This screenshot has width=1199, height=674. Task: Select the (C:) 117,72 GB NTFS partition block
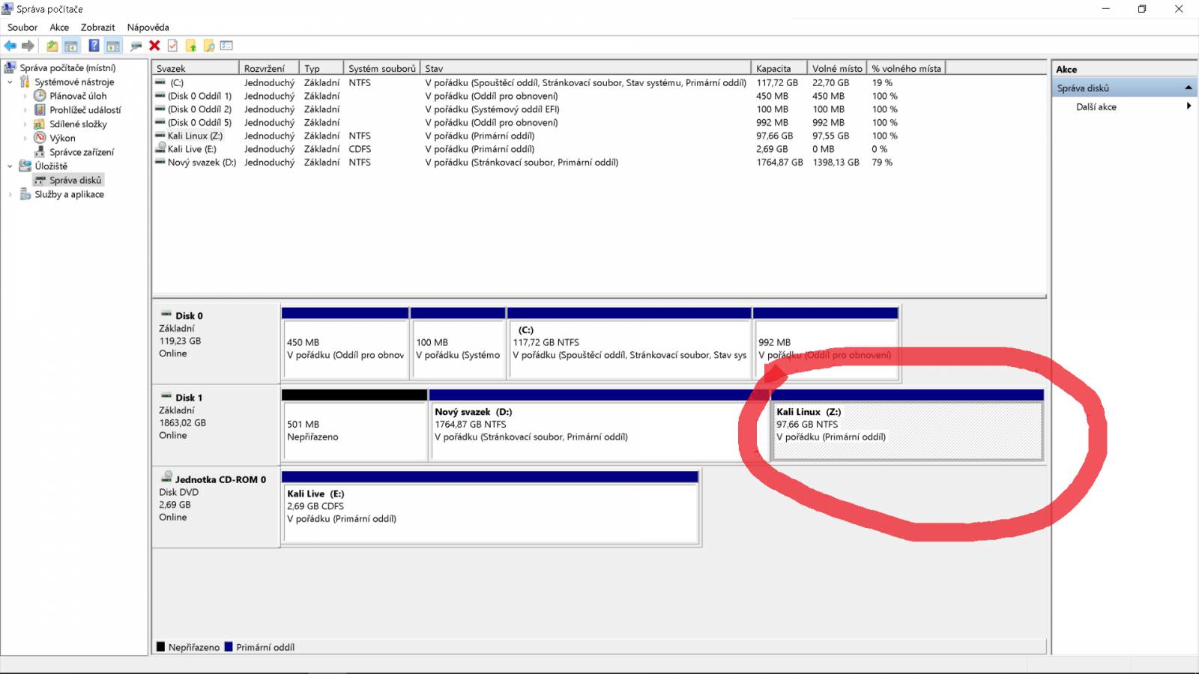[629, 343]
